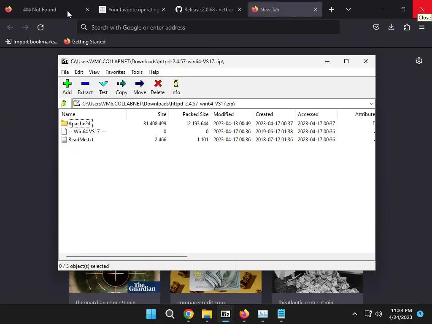
Task: Click the Firefox taskbar icon
Action: [244, 314]
